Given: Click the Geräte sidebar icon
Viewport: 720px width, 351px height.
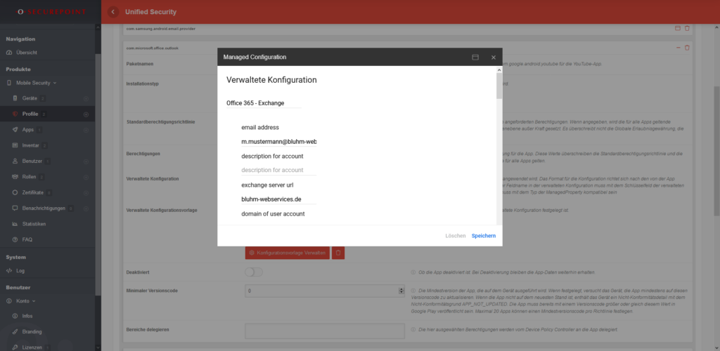Looking at the screenshot, I should pos(15,98).
